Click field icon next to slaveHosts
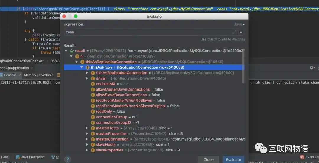 (93, 144)
